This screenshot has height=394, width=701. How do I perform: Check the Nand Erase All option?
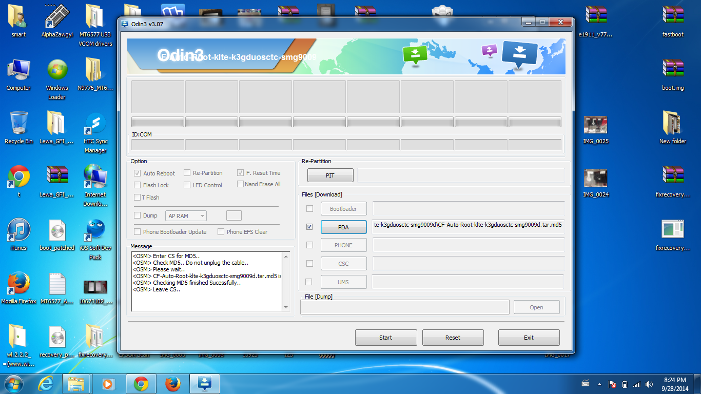[240, 184]
